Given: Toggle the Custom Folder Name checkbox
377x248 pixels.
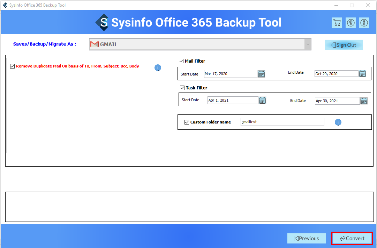Looking at the screenshot, I should [187, 122].
